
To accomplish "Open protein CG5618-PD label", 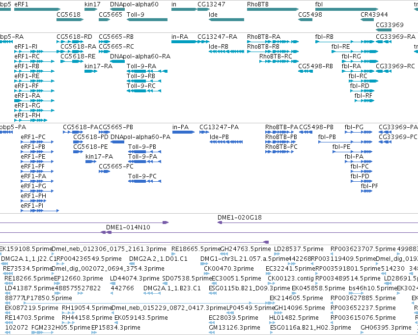I will point(91,137).
